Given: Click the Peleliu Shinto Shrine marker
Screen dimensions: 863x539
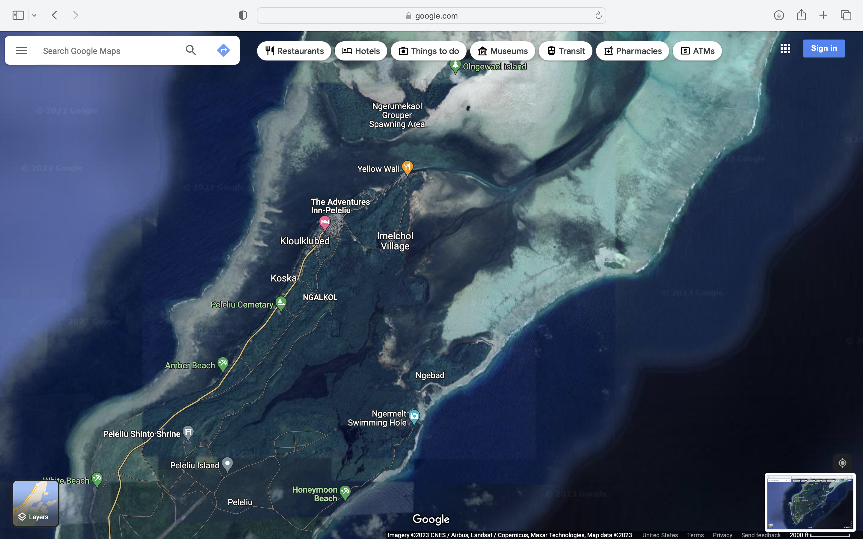Looking at the screenshot, I should (x=188, y=432).
